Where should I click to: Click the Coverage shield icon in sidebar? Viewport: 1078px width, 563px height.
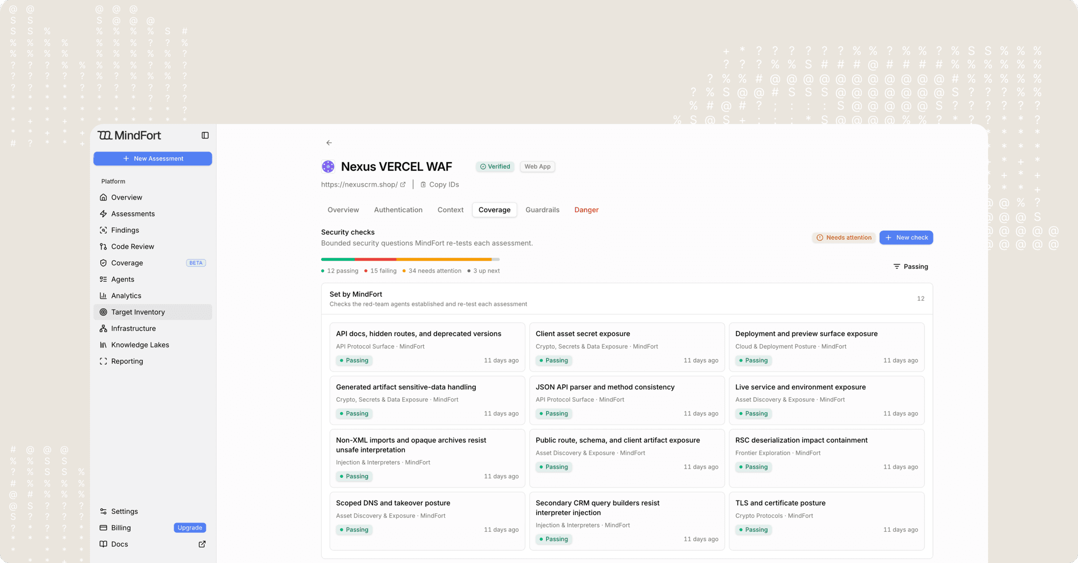click(x=103, y=263)
